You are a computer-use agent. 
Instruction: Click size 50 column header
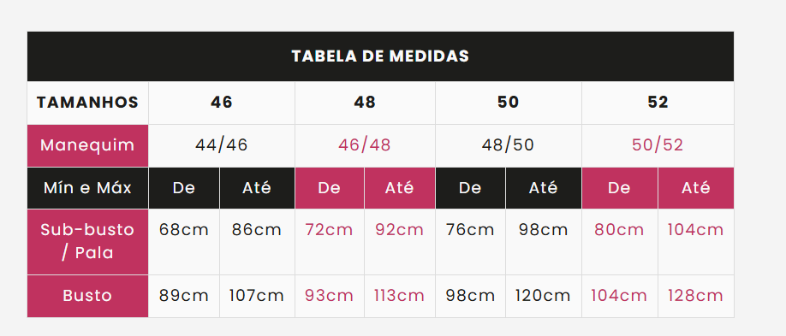(x=509, y=103)
